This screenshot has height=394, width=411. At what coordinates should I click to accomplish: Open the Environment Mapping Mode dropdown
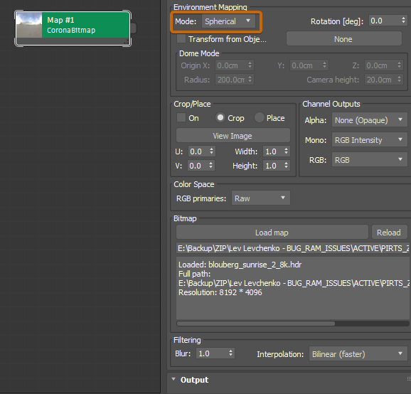pyautogui.click(x=228, y=21)
